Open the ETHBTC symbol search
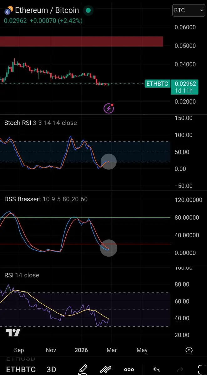Image resolution: width=207 pixels, height=375 pixels. 21,369
